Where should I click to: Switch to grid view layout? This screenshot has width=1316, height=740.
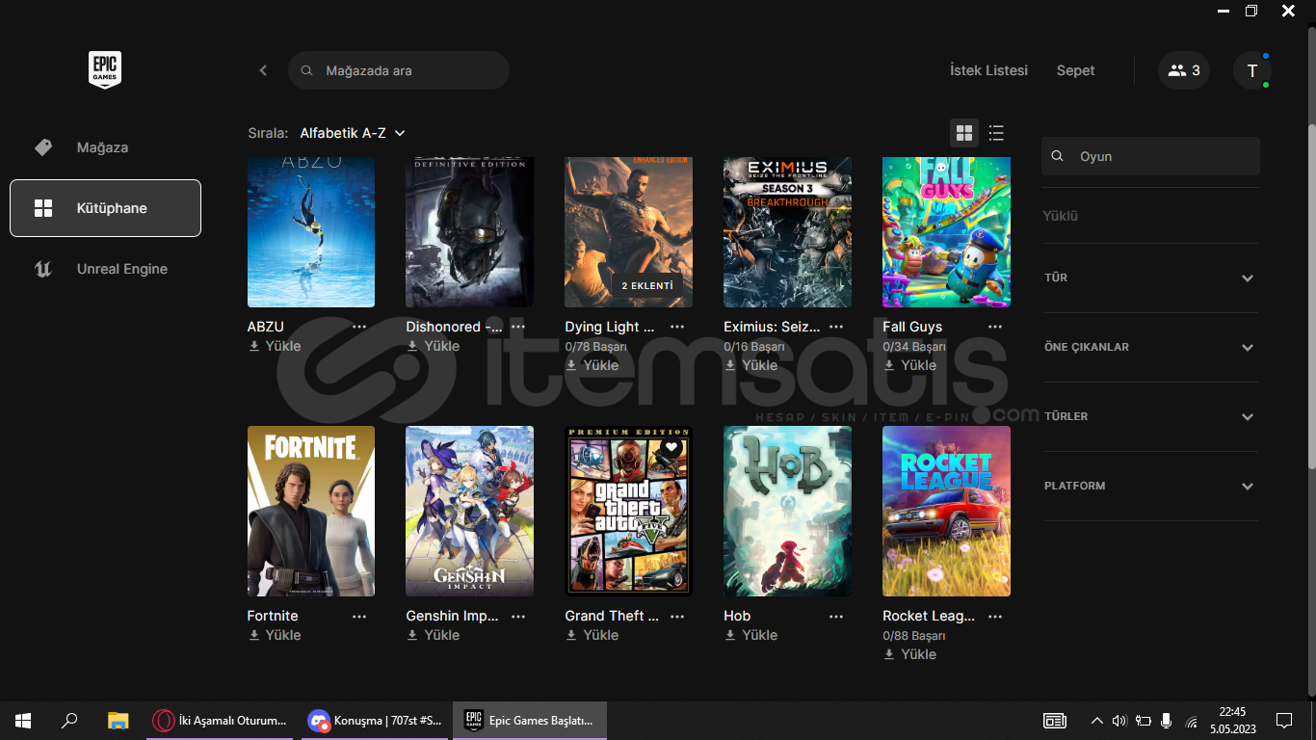click(x=963, y=133)
